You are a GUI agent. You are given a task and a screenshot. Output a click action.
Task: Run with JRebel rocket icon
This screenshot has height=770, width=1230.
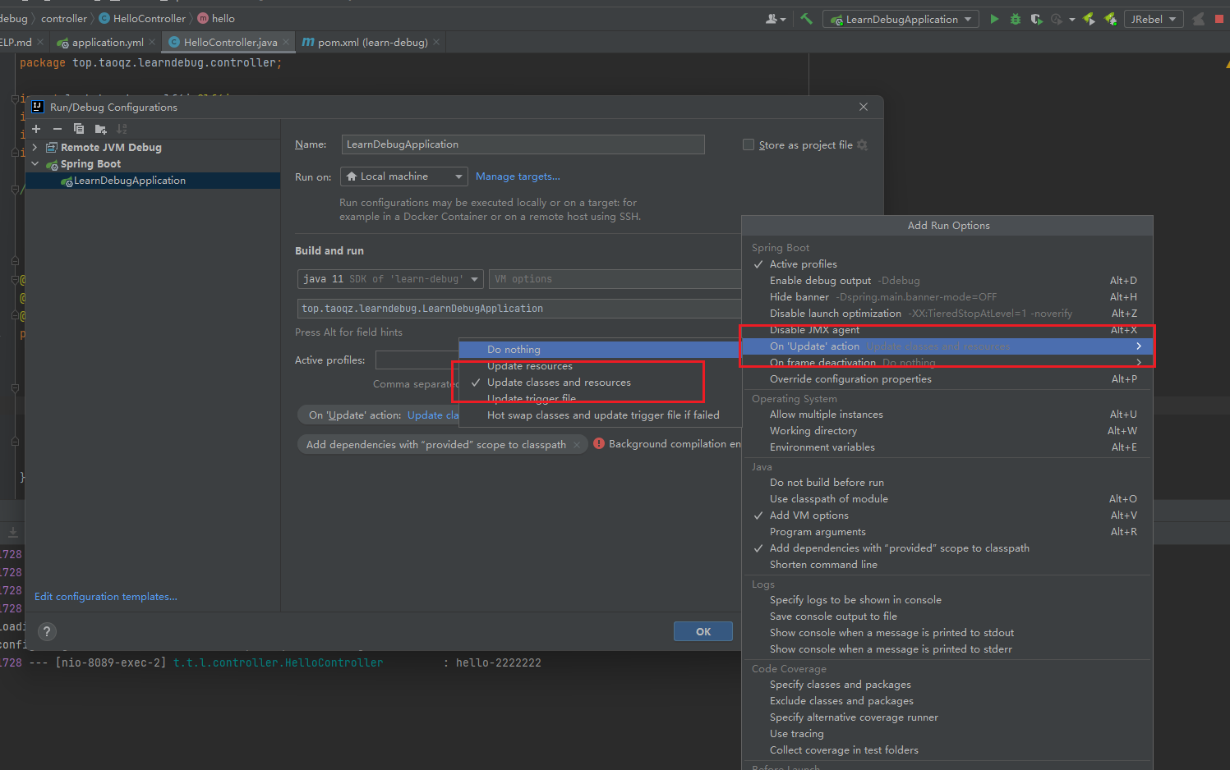1089,19
